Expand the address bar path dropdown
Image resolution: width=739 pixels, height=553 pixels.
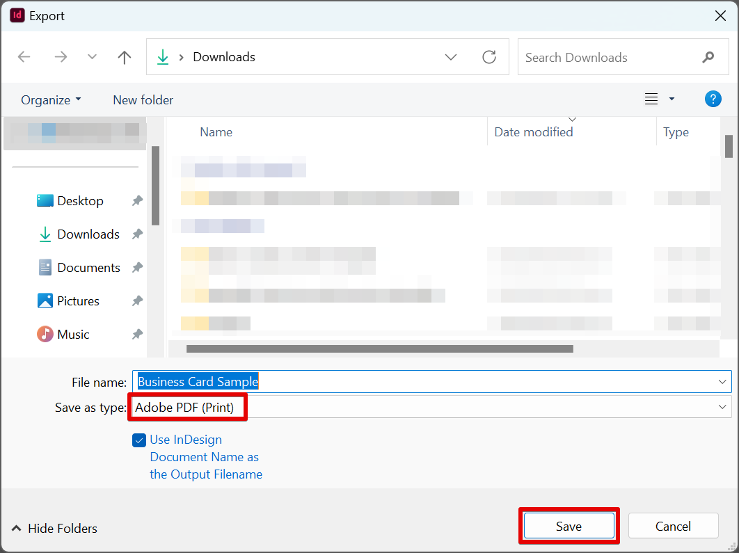451,57
